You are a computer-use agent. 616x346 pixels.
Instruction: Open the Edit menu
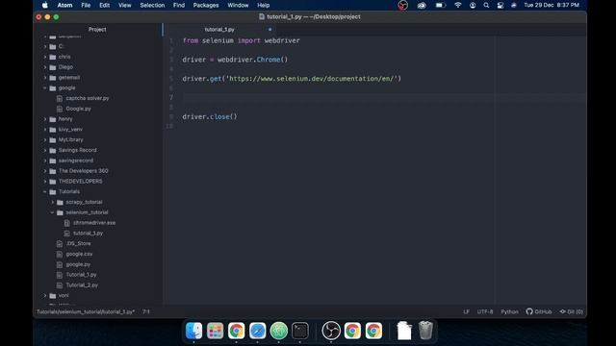pos(105,5)
